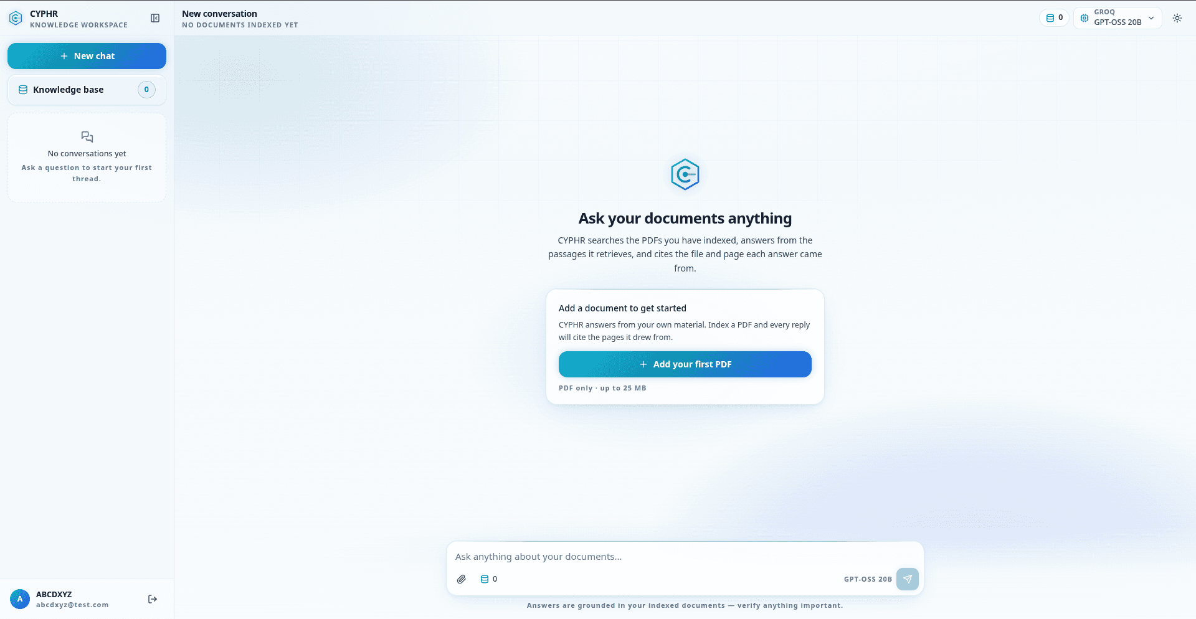Click the abcdxyz@test.com email text
This screenshot has width=1196, height=619.
[72, 605]
